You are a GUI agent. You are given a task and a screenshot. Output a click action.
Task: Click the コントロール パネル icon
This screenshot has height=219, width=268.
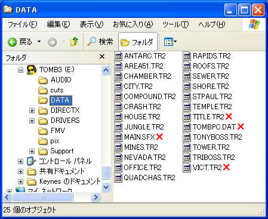tap(32, 161)
